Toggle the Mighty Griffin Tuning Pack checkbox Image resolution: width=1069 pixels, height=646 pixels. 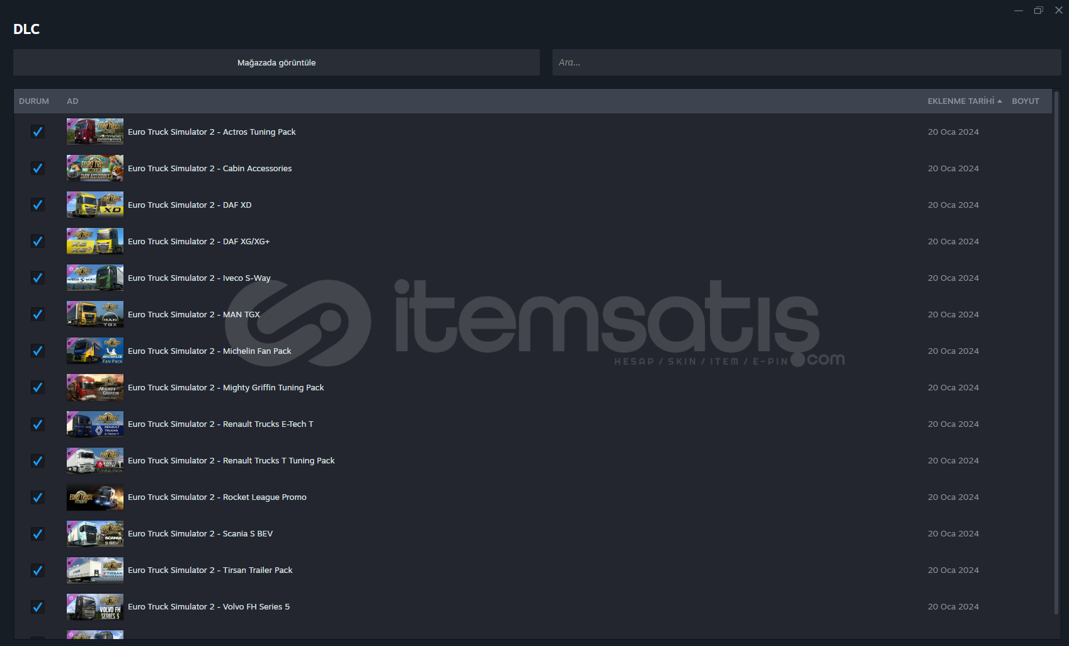coord(38,387)
